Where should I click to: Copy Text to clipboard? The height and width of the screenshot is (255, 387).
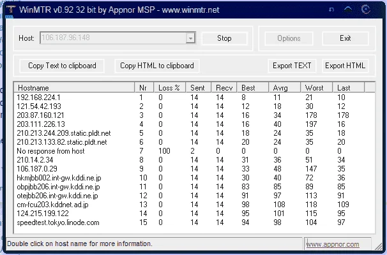[x=62, y=66]
